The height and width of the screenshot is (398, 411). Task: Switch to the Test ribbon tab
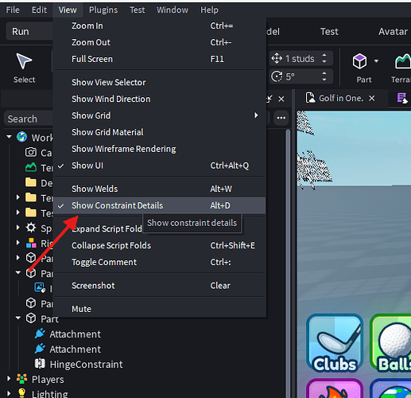[329, 32]
